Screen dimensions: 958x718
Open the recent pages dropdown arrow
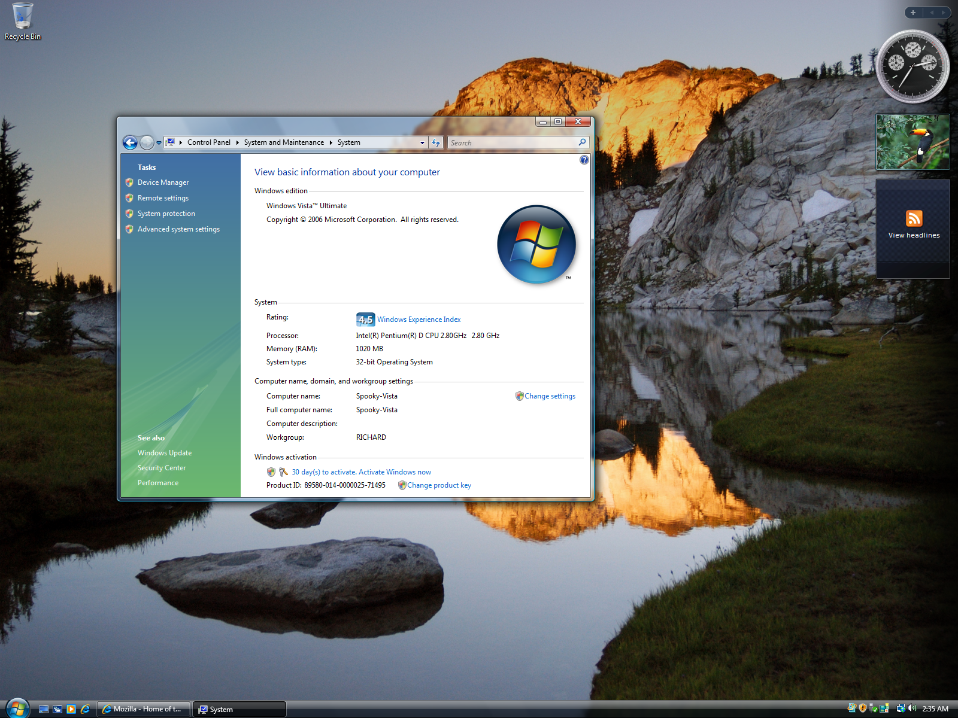point(159,143)
